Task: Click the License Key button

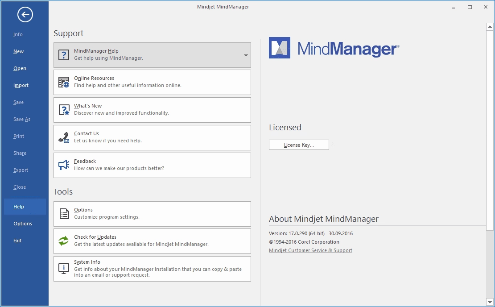Action: (x=299, y=145)
